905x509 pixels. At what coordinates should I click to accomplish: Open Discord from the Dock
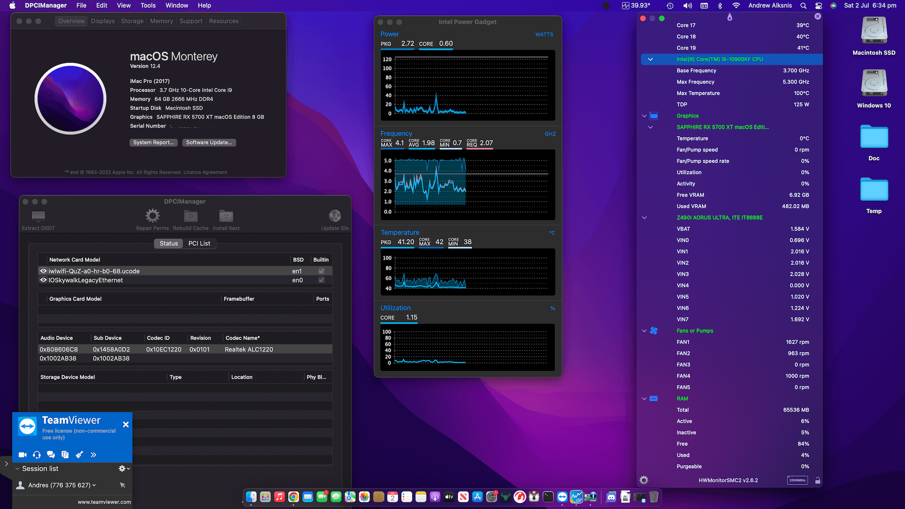pos(611,497)
